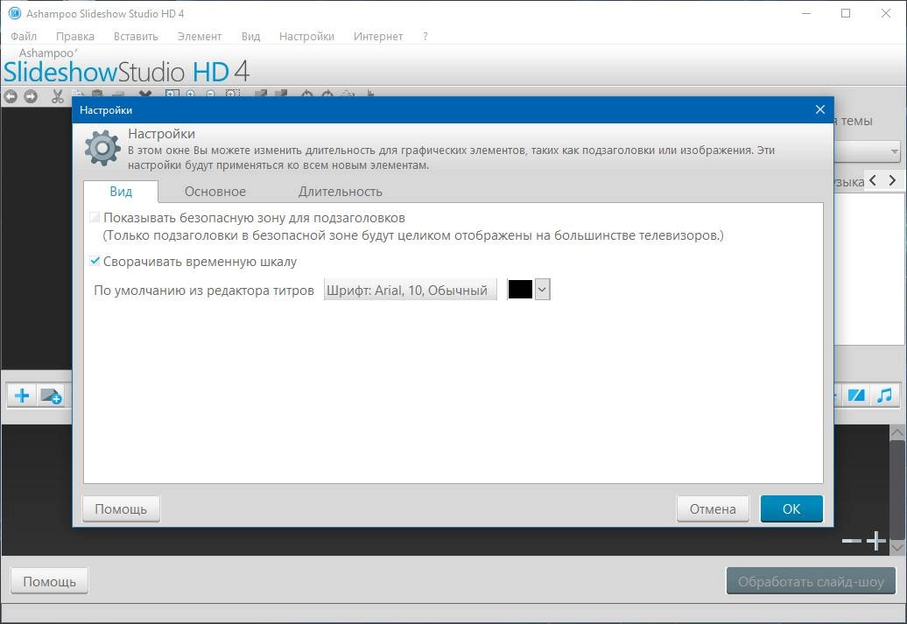
Task: Click 'Помощь' button in settings dialog
Action: (x=121, y=509)
